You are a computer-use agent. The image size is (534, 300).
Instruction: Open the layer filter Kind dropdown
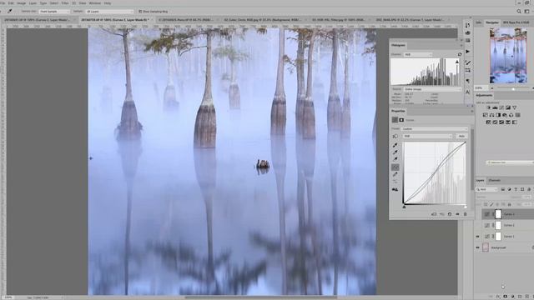coord(486,189)
